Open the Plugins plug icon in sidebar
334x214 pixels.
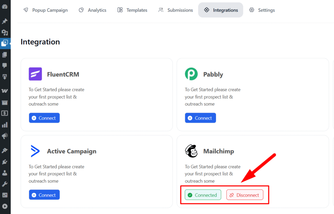[x=5, y=162]
